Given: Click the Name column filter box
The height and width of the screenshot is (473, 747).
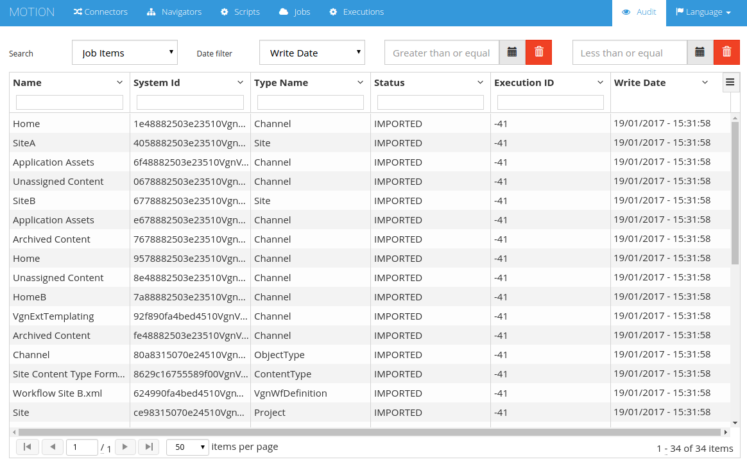Looking at the screenshot, I should click(x=69, y=103).
